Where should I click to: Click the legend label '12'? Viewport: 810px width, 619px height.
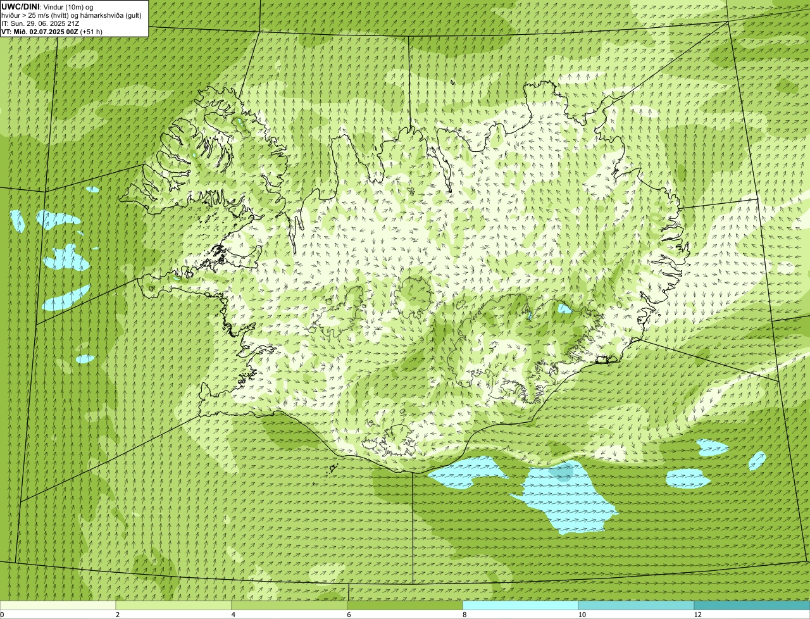click(697, 615)
